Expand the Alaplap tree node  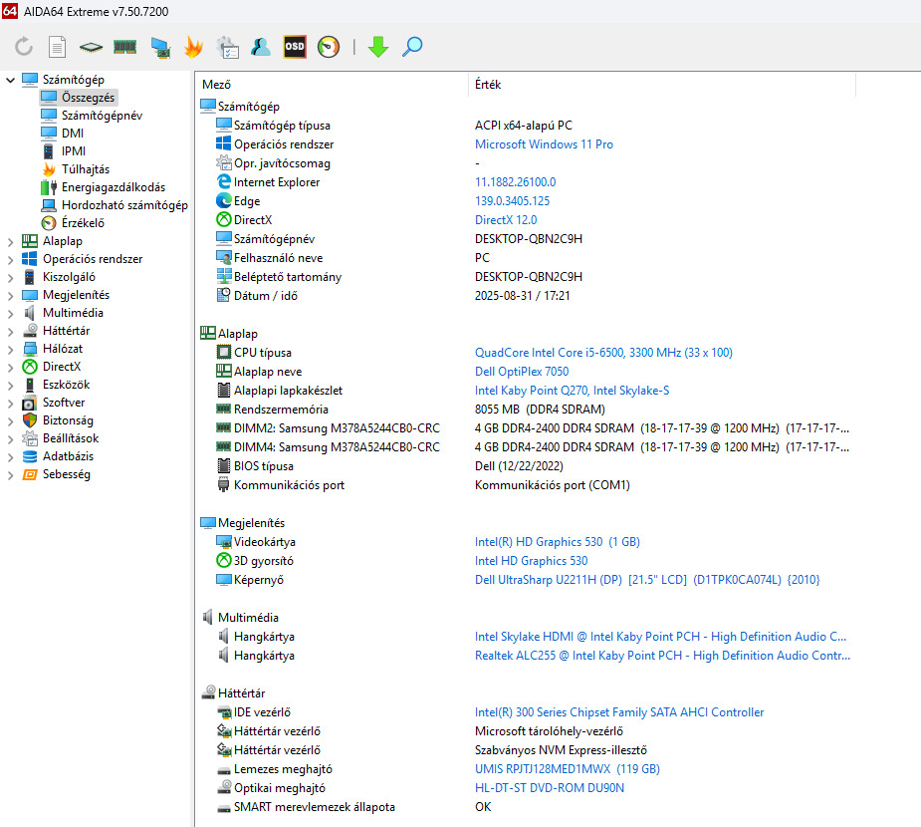click(x=11, y=241)
